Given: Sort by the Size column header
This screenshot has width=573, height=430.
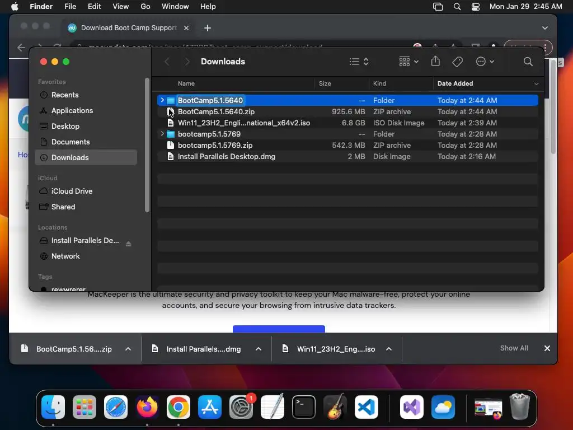Looking at the screenshot, I should click(325, 83).
